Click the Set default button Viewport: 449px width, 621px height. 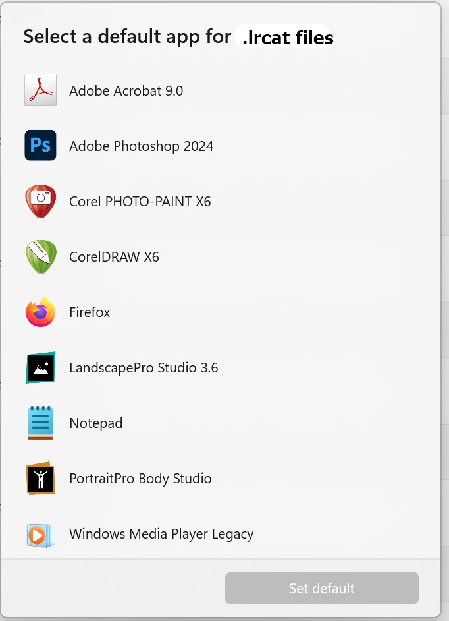[322, 588]
